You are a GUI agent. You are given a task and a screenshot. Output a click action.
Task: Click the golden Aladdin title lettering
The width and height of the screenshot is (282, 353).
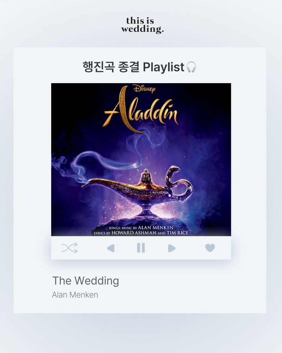[x=141, y=110]
